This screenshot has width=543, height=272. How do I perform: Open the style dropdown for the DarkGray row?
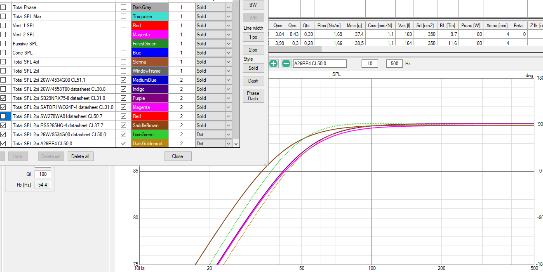[228, 7]
